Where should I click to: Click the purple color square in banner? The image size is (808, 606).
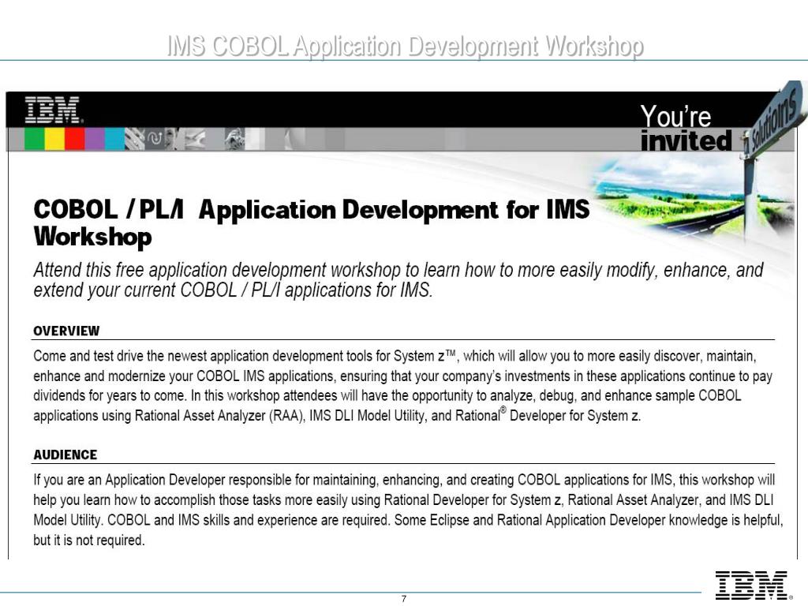point(95,139)
